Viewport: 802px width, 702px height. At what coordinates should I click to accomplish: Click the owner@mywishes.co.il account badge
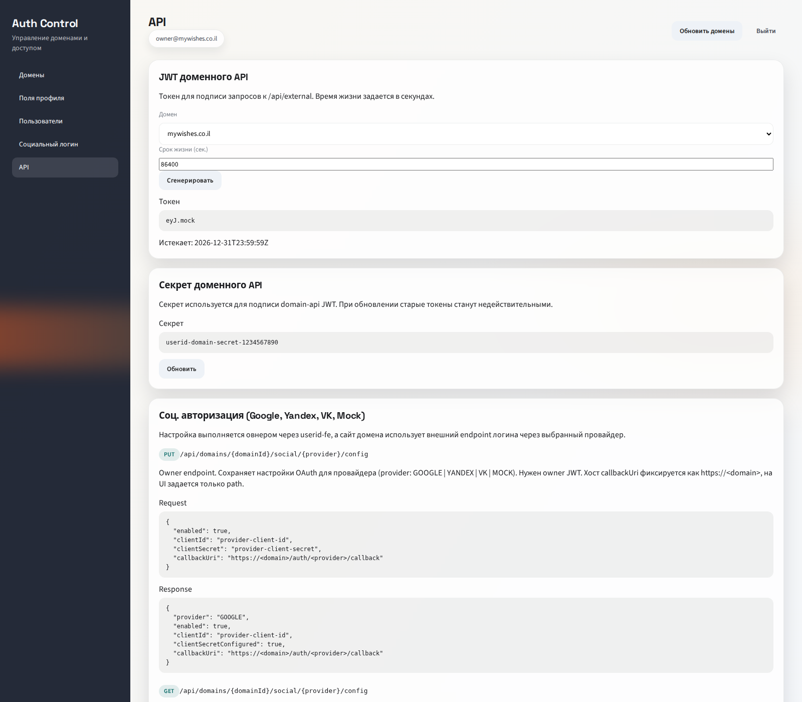tap(186, 39)
